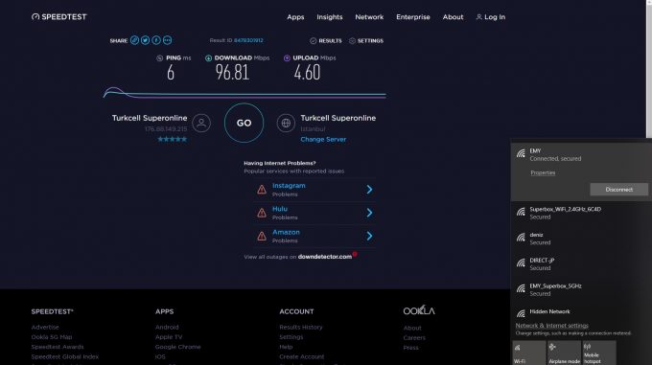
Task: Click the server globe icon
Action: coord(286,123)
